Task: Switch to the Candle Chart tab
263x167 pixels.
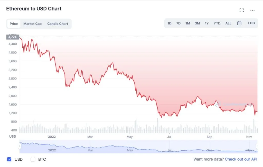Action: point(58,24)
